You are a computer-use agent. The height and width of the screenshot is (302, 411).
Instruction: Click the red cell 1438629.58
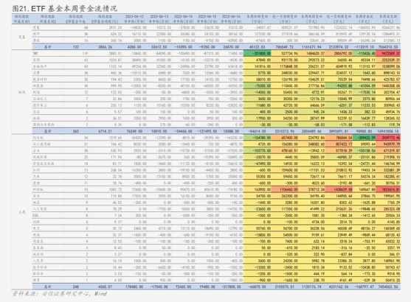(339, 189)
